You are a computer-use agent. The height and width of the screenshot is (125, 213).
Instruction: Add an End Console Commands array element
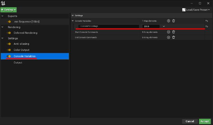[168, 37]
